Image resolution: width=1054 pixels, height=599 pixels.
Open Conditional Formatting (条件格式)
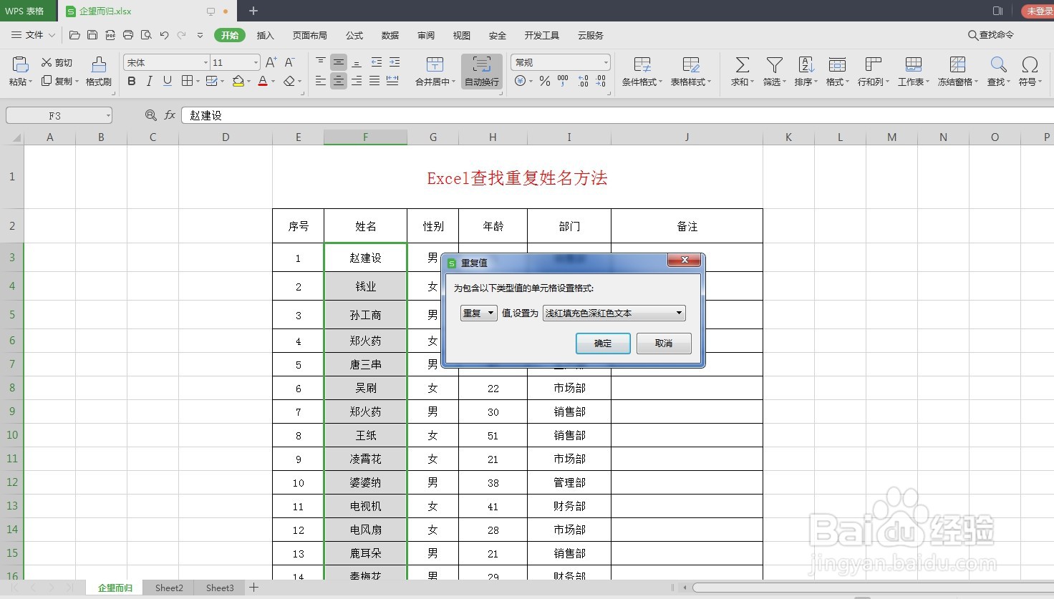pyautogui.click(x=642, y=72)
